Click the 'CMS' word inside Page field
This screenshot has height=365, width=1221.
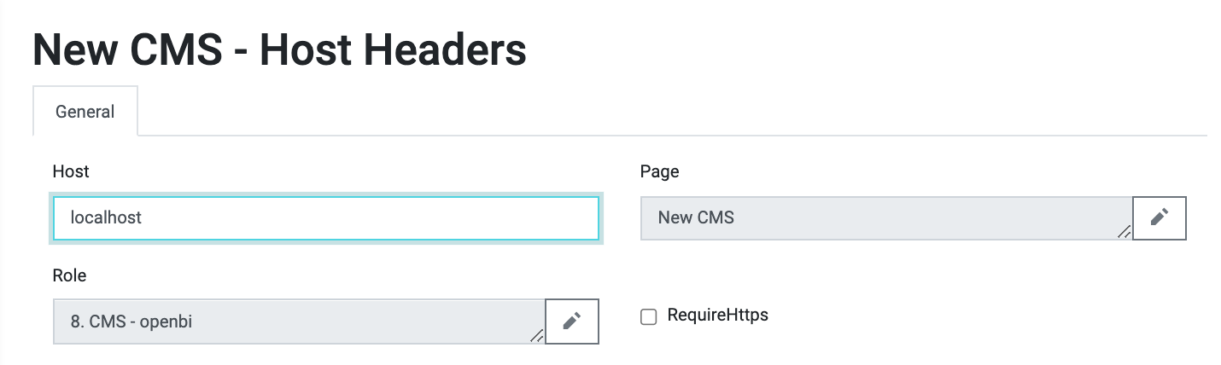pyautogui.click(x=716, y=217)
